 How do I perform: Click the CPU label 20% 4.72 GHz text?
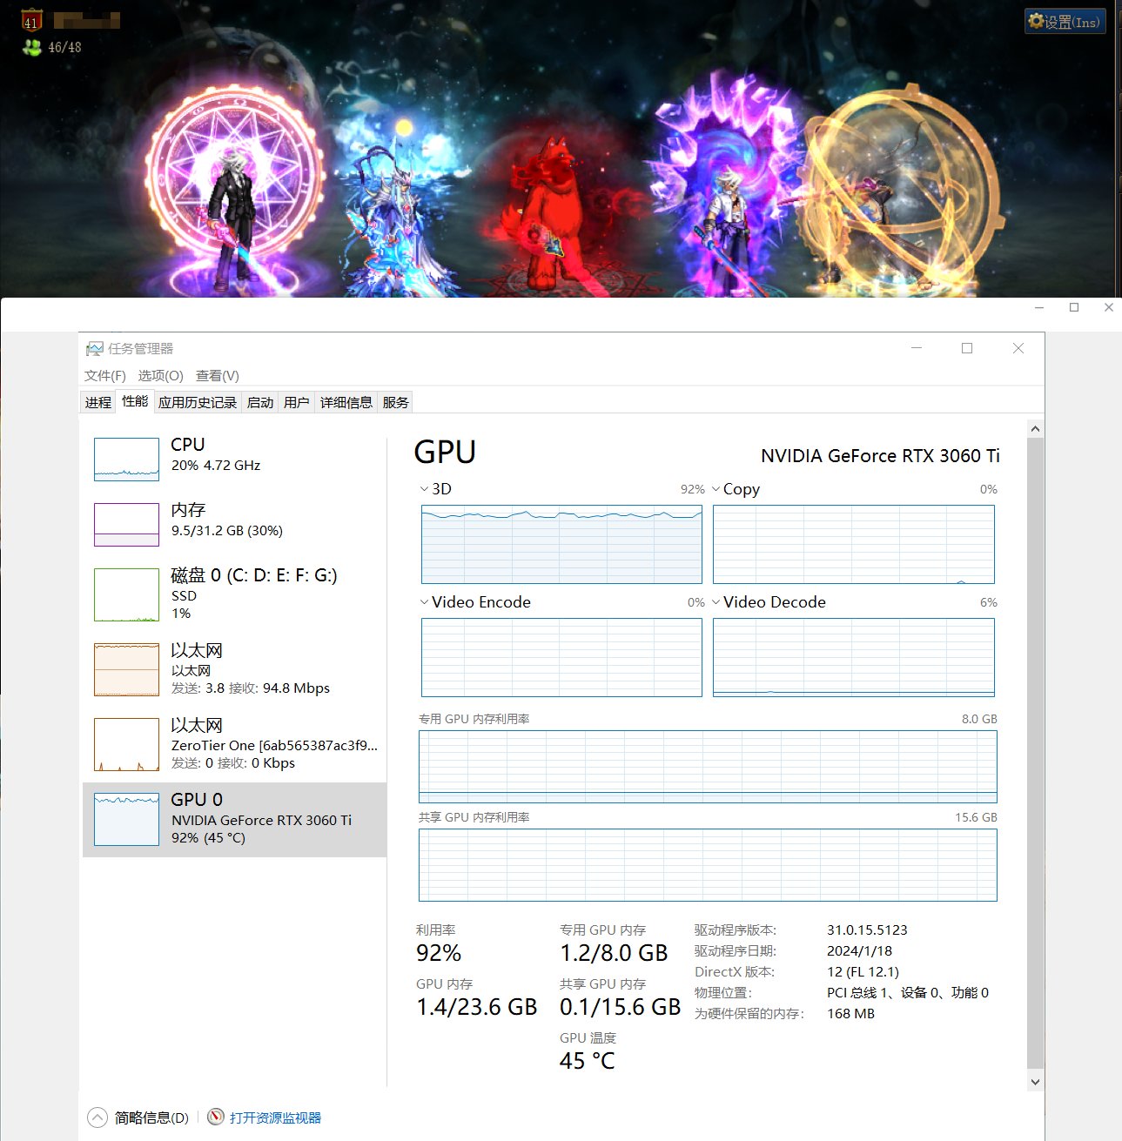(x=216, y=465)
